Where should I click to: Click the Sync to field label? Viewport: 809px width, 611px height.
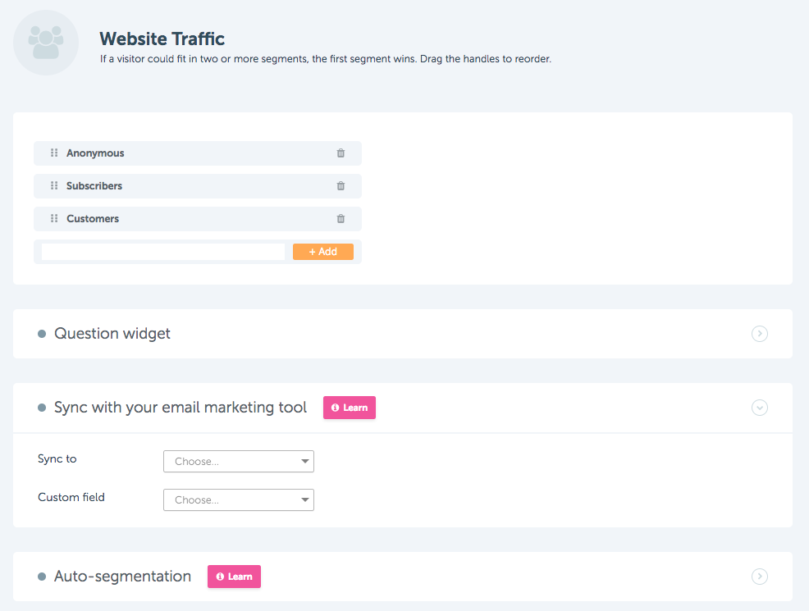pos(57,458)
